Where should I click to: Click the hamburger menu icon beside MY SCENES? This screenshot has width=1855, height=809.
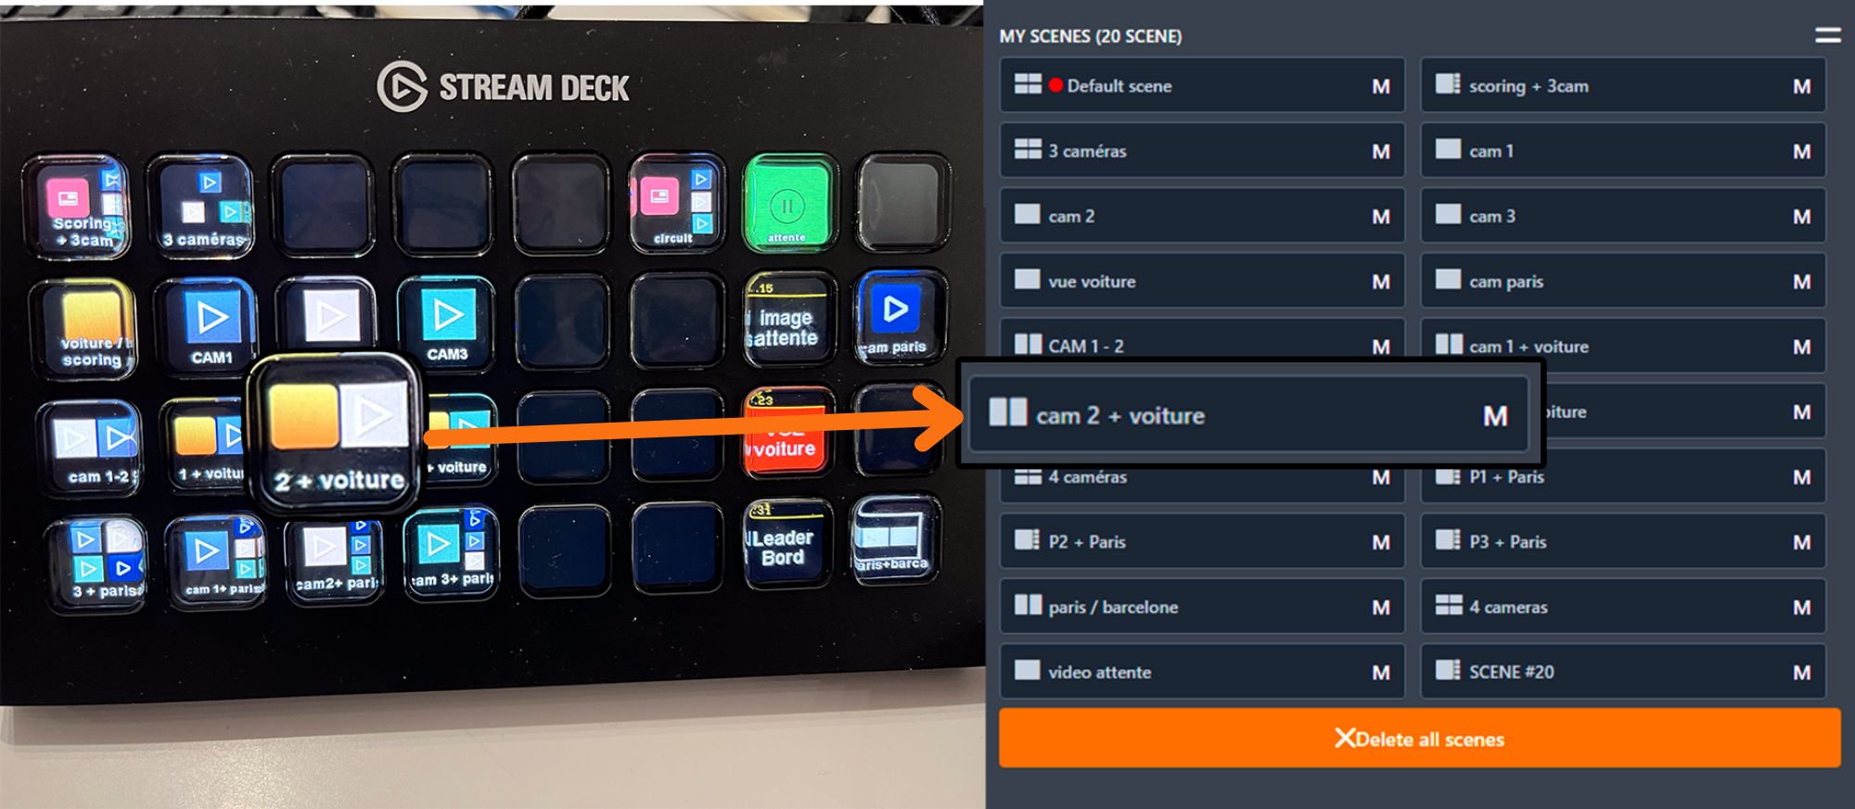1827,35
